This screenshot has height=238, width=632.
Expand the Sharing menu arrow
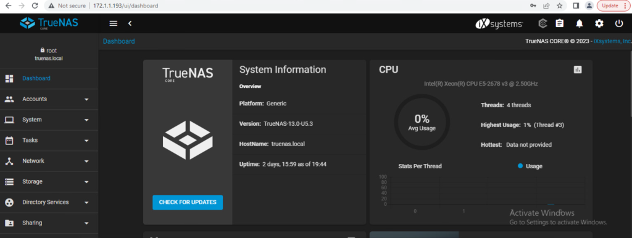(86, 223)
